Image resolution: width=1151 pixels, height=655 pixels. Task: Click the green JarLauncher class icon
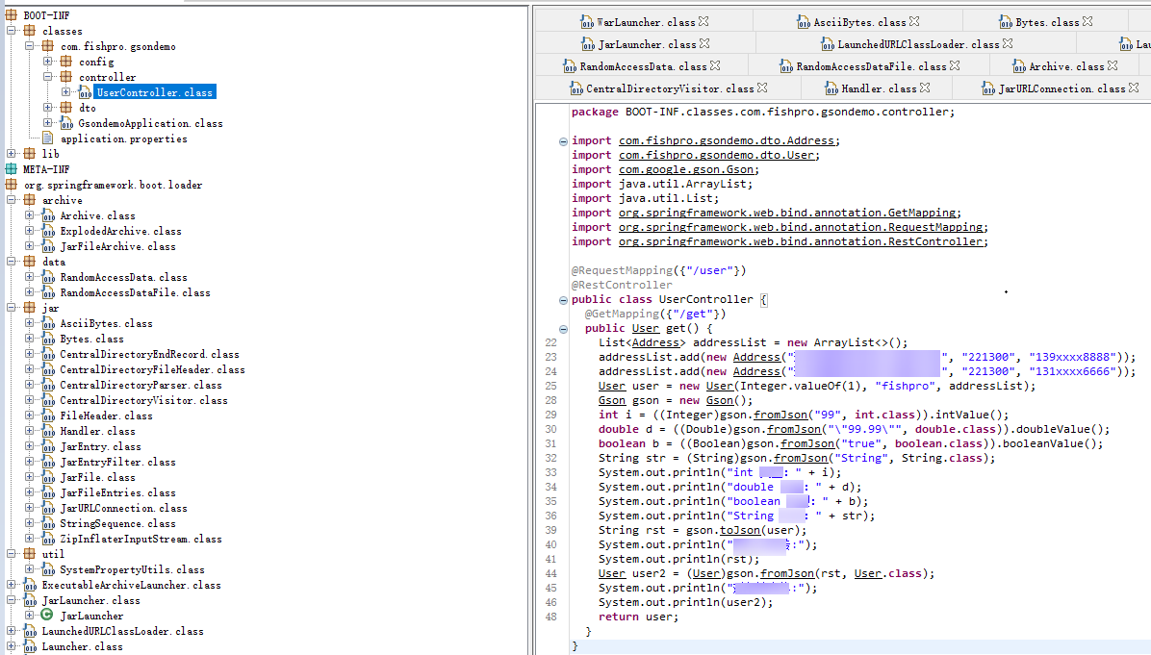click(47, 616)
